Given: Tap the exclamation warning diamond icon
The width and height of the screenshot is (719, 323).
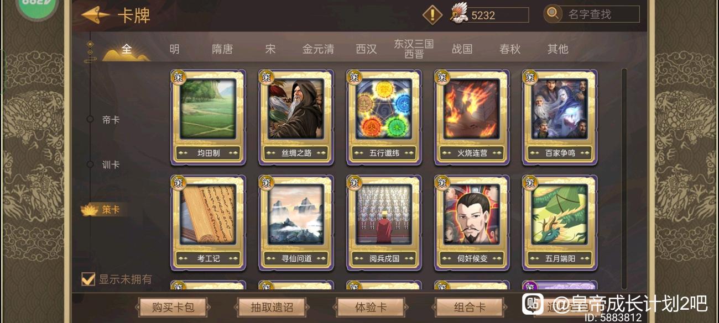Looking at the screenshot, I should [433, 15].
